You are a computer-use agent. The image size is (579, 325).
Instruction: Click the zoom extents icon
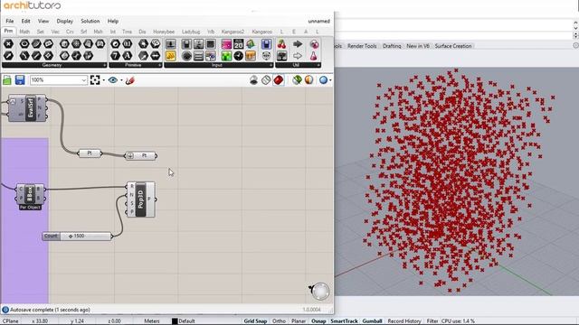coord(95,80)
